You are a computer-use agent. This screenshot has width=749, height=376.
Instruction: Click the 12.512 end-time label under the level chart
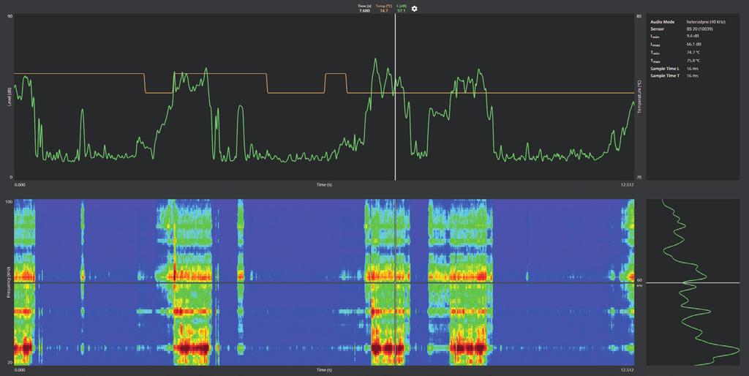pos(628,184)
